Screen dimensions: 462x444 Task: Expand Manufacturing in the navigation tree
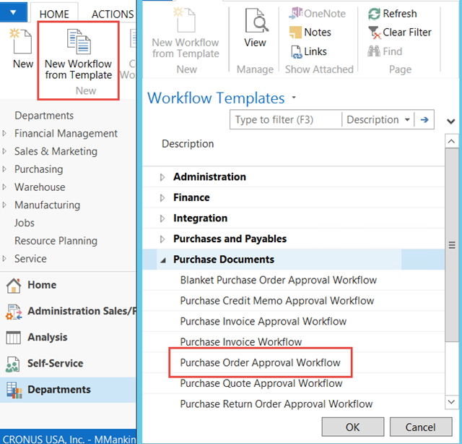[x=4, y=205]
